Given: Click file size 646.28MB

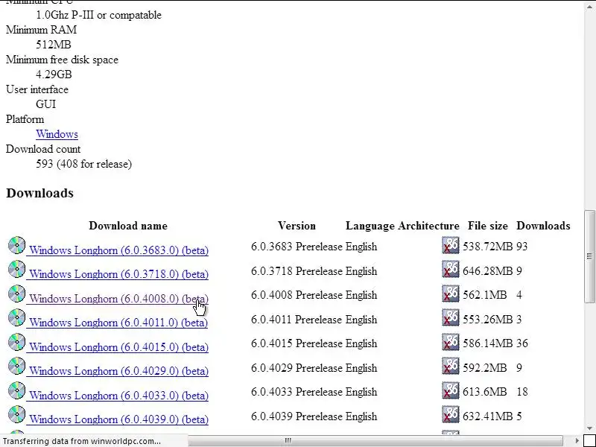Looking at the screenshot, I should 488,271.
